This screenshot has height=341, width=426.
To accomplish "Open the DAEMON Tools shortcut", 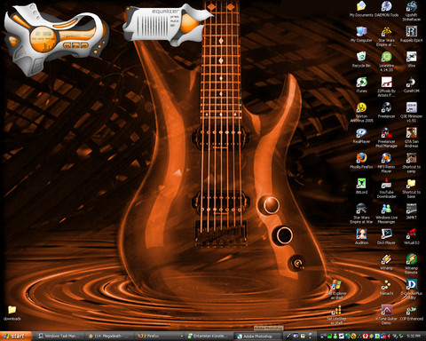I will point(386,9).
